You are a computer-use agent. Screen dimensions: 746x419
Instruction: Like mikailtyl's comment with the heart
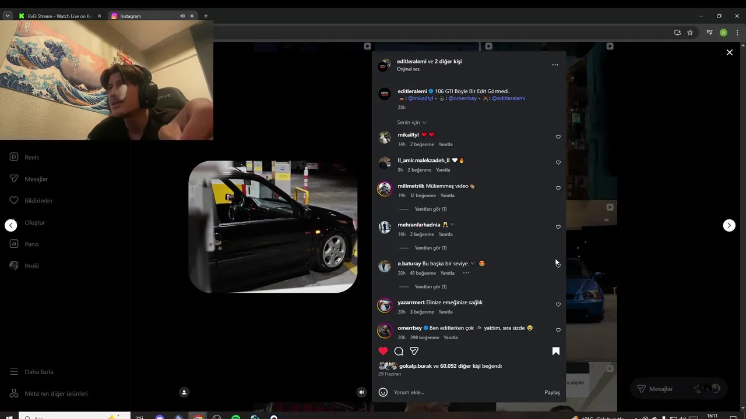point(558,137)
